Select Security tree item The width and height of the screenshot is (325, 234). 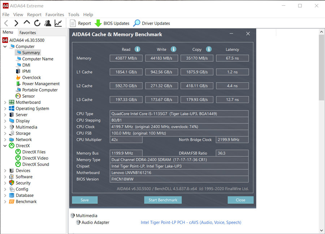point(20,183)
